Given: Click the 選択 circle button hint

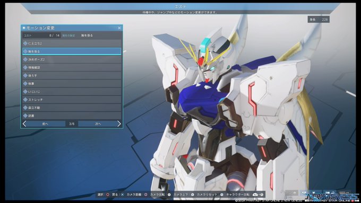Looking at the screenshot, I should (104, 195).
